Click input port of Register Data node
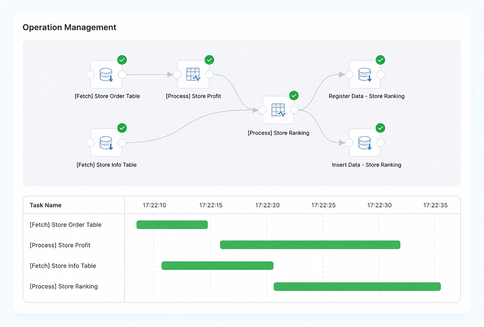The width and height of the screenshot is (484, 327). coord(349,75)
